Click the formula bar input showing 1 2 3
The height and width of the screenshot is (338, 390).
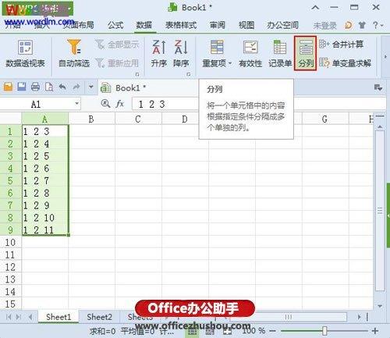[165, 105]
